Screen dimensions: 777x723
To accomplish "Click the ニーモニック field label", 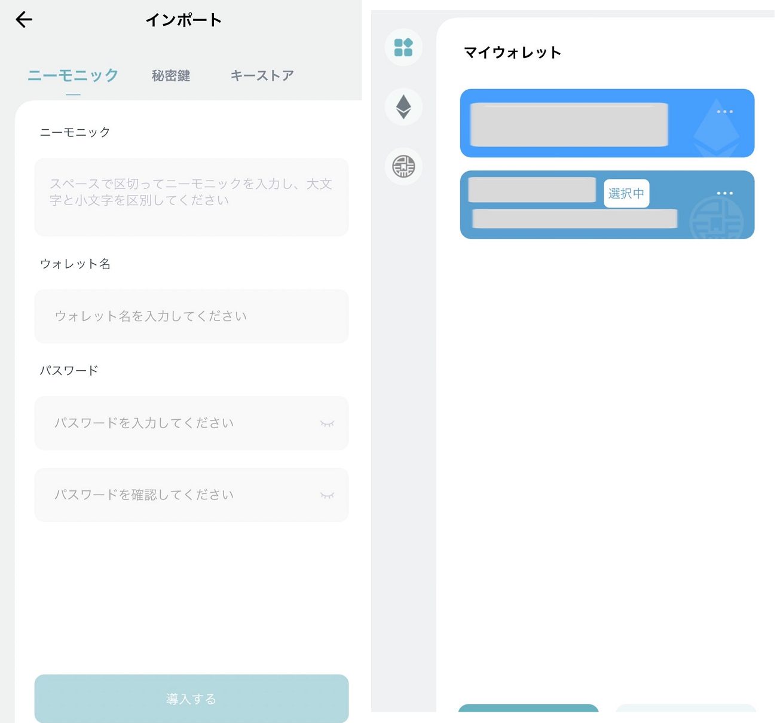I will 75,132.
